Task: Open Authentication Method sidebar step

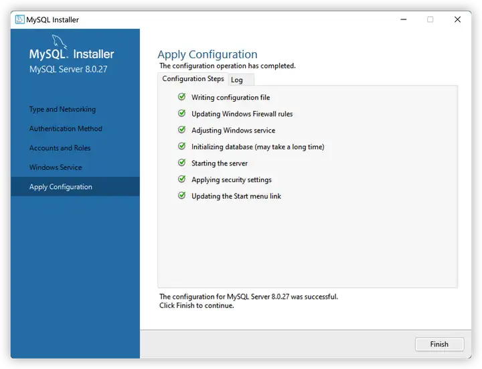Action: [66, 129]
